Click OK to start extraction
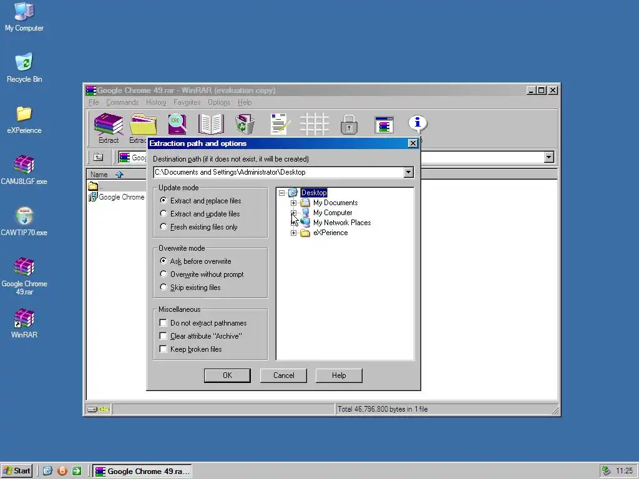The width and height of the screenshot is (639, 479). point(227,375)
